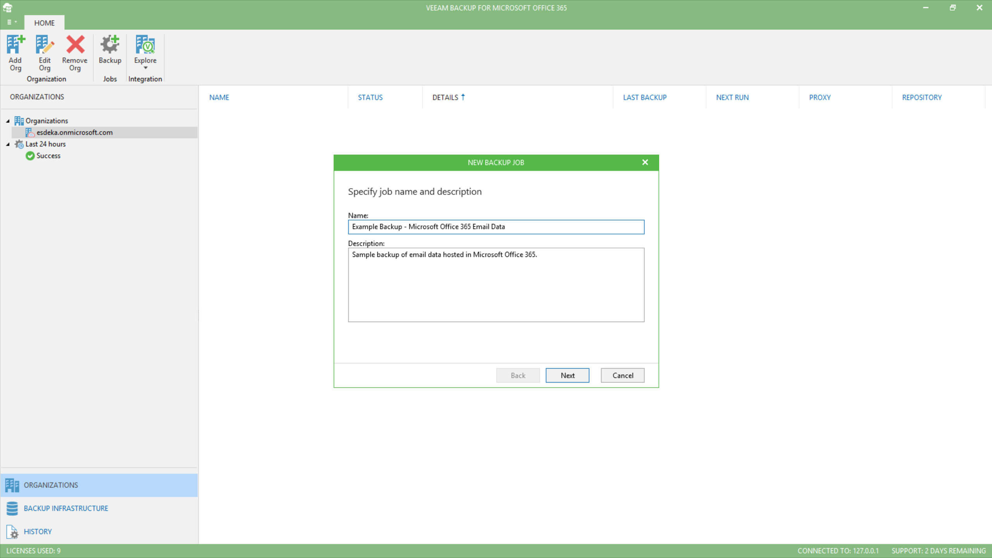The height and width of the screenshot is (558, 992).
Task: Open the History view
Action: pos(38,531)
